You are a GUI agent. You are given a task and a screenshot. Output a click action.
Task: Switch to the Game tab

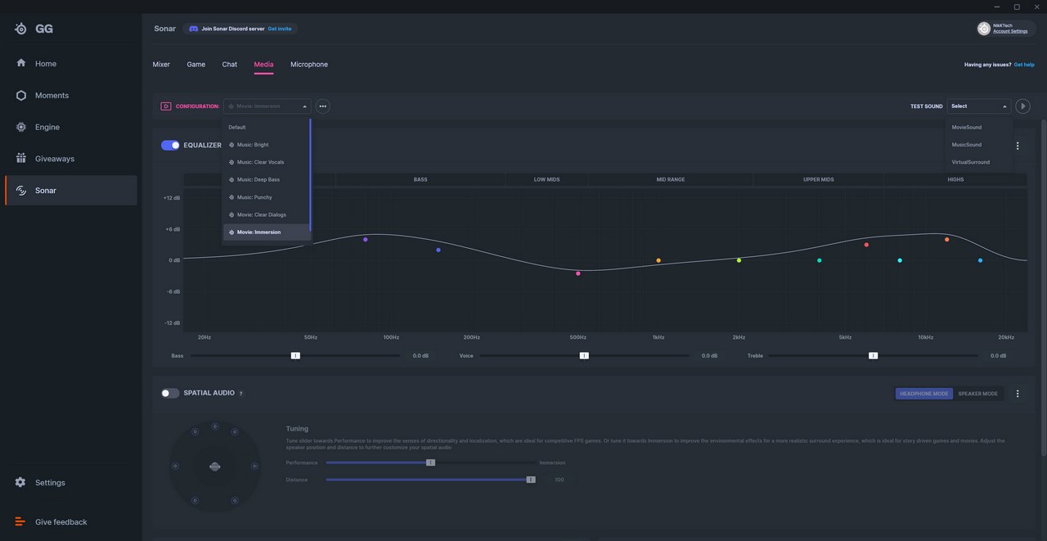[196, 65]
